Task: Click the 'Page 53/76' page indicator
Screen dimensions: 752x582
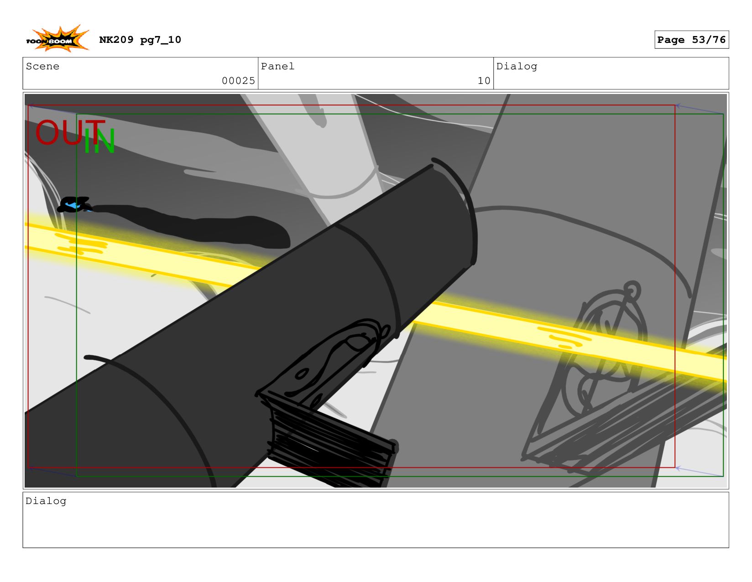Action: 691,40
